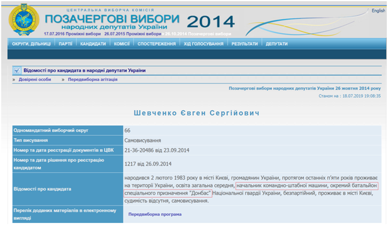The height and width of the screenshot is (232, 388).
Task: Click the ПОЗАЧЕРГОВІ ВИБОРИ header title
Action: pos(112,19)
